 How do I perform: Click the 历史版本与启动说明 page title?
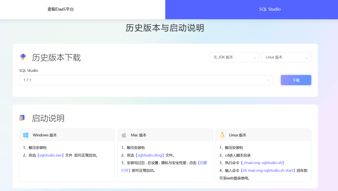click(165, 28)
